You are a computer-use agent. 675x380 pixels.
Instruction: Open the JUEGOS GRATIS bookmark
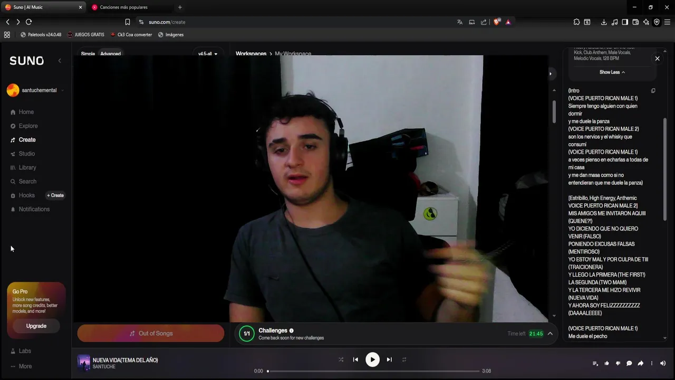click(x=86, y=35)
